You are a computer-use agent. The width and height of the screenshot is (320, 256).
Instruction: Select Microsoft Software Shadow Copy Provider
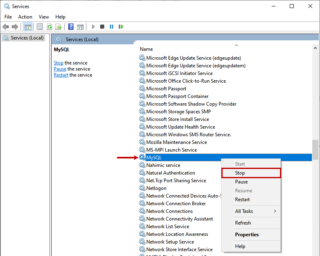191,104
